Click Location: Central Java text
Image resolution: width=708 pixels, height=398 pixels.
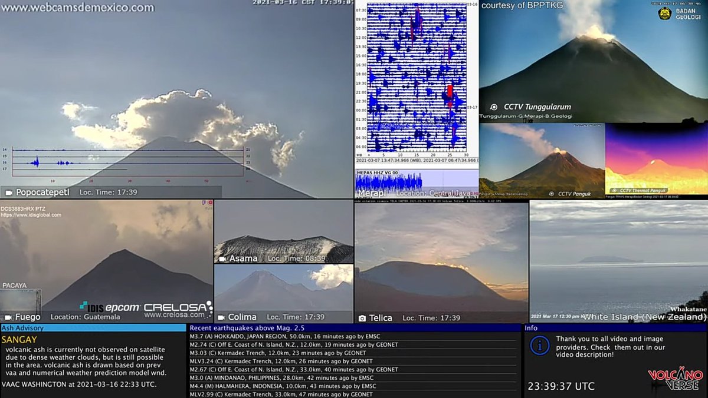(432, 193)
